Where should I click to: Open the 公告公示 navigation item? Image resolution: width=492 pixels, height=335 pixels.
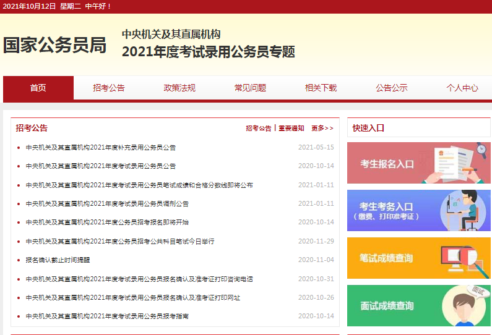click(x=391, y=88)
